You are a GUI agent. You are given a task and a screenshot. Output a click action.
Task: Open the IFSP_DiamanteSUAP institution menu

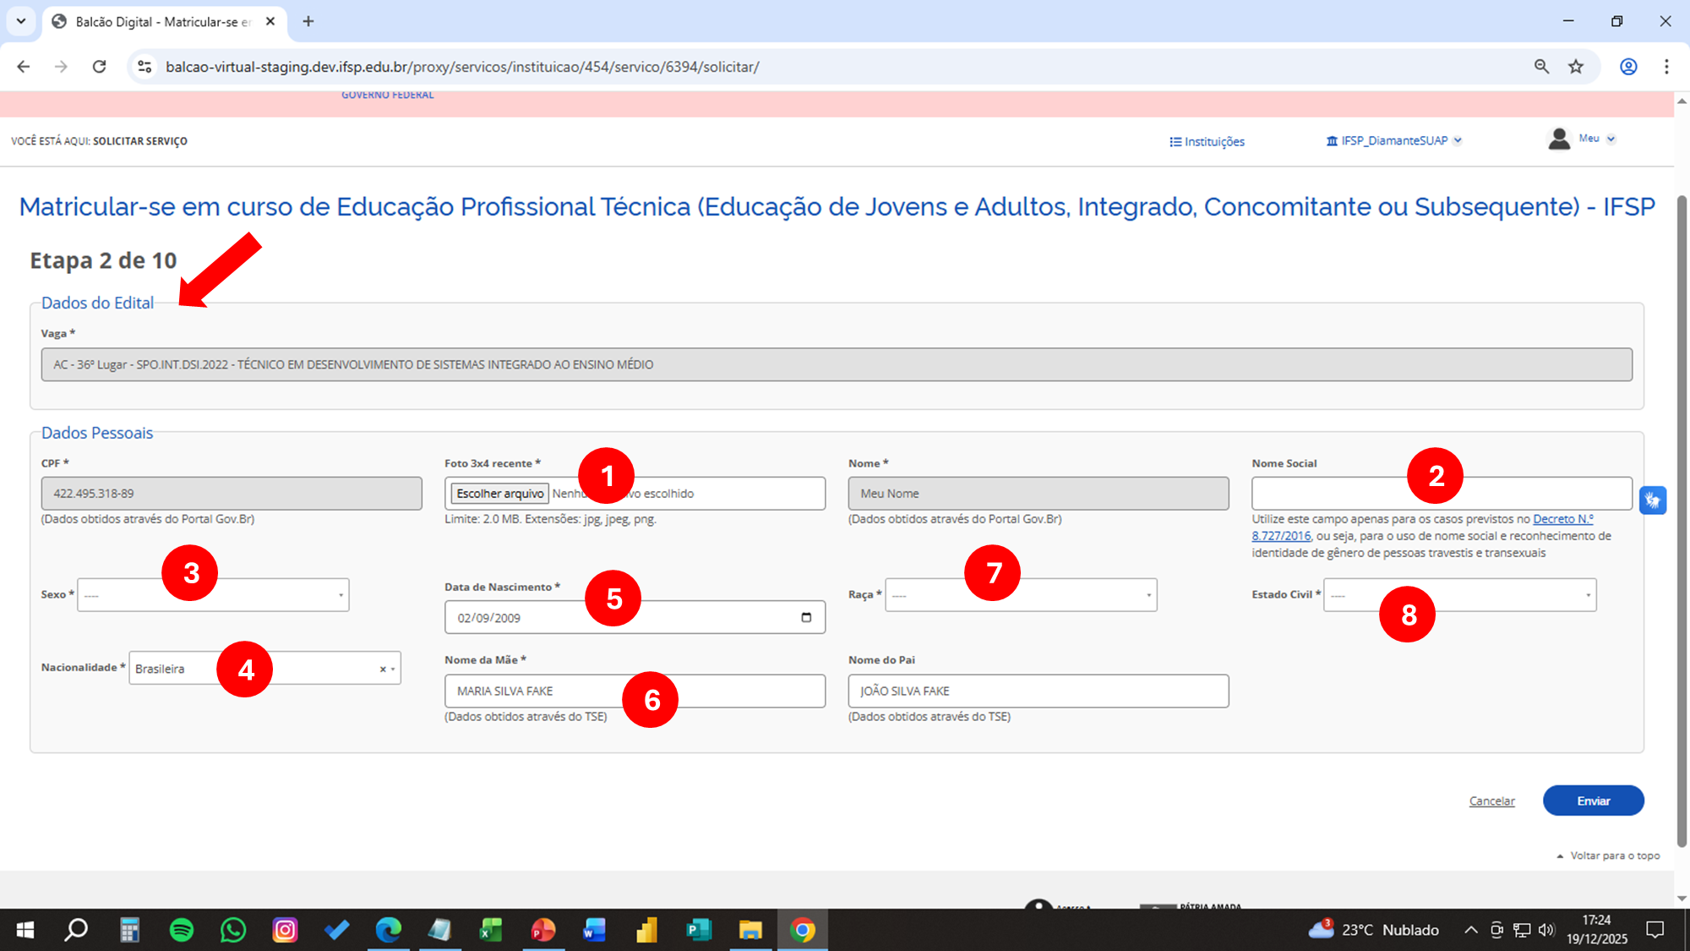1394,141
